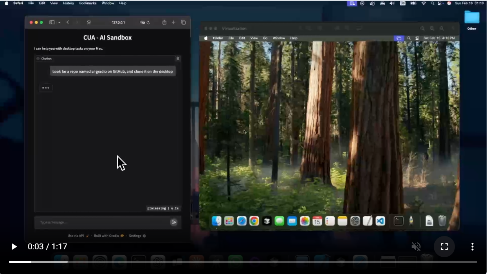Play the video
Viewport: 487px width, 274px height.
click(x=14, y=247)
